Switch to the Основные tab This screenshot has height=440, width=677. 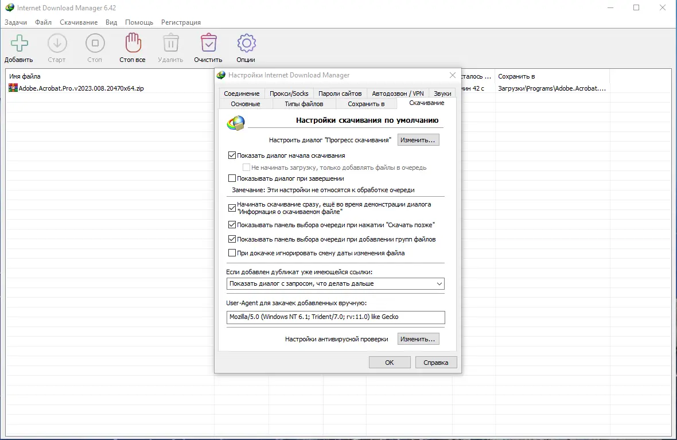tap(245, 104)
